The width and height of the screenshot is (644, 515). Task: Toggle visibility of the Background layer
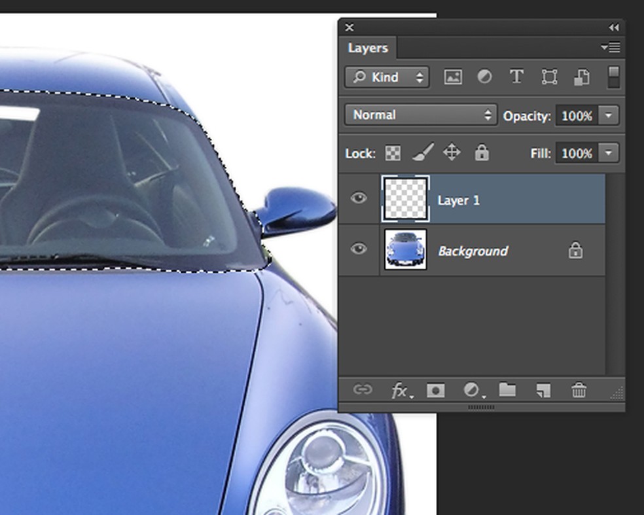(x=359, y=249)
